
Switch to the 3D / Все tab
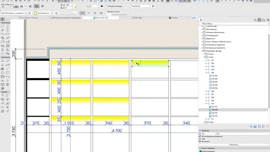[137, 18]
